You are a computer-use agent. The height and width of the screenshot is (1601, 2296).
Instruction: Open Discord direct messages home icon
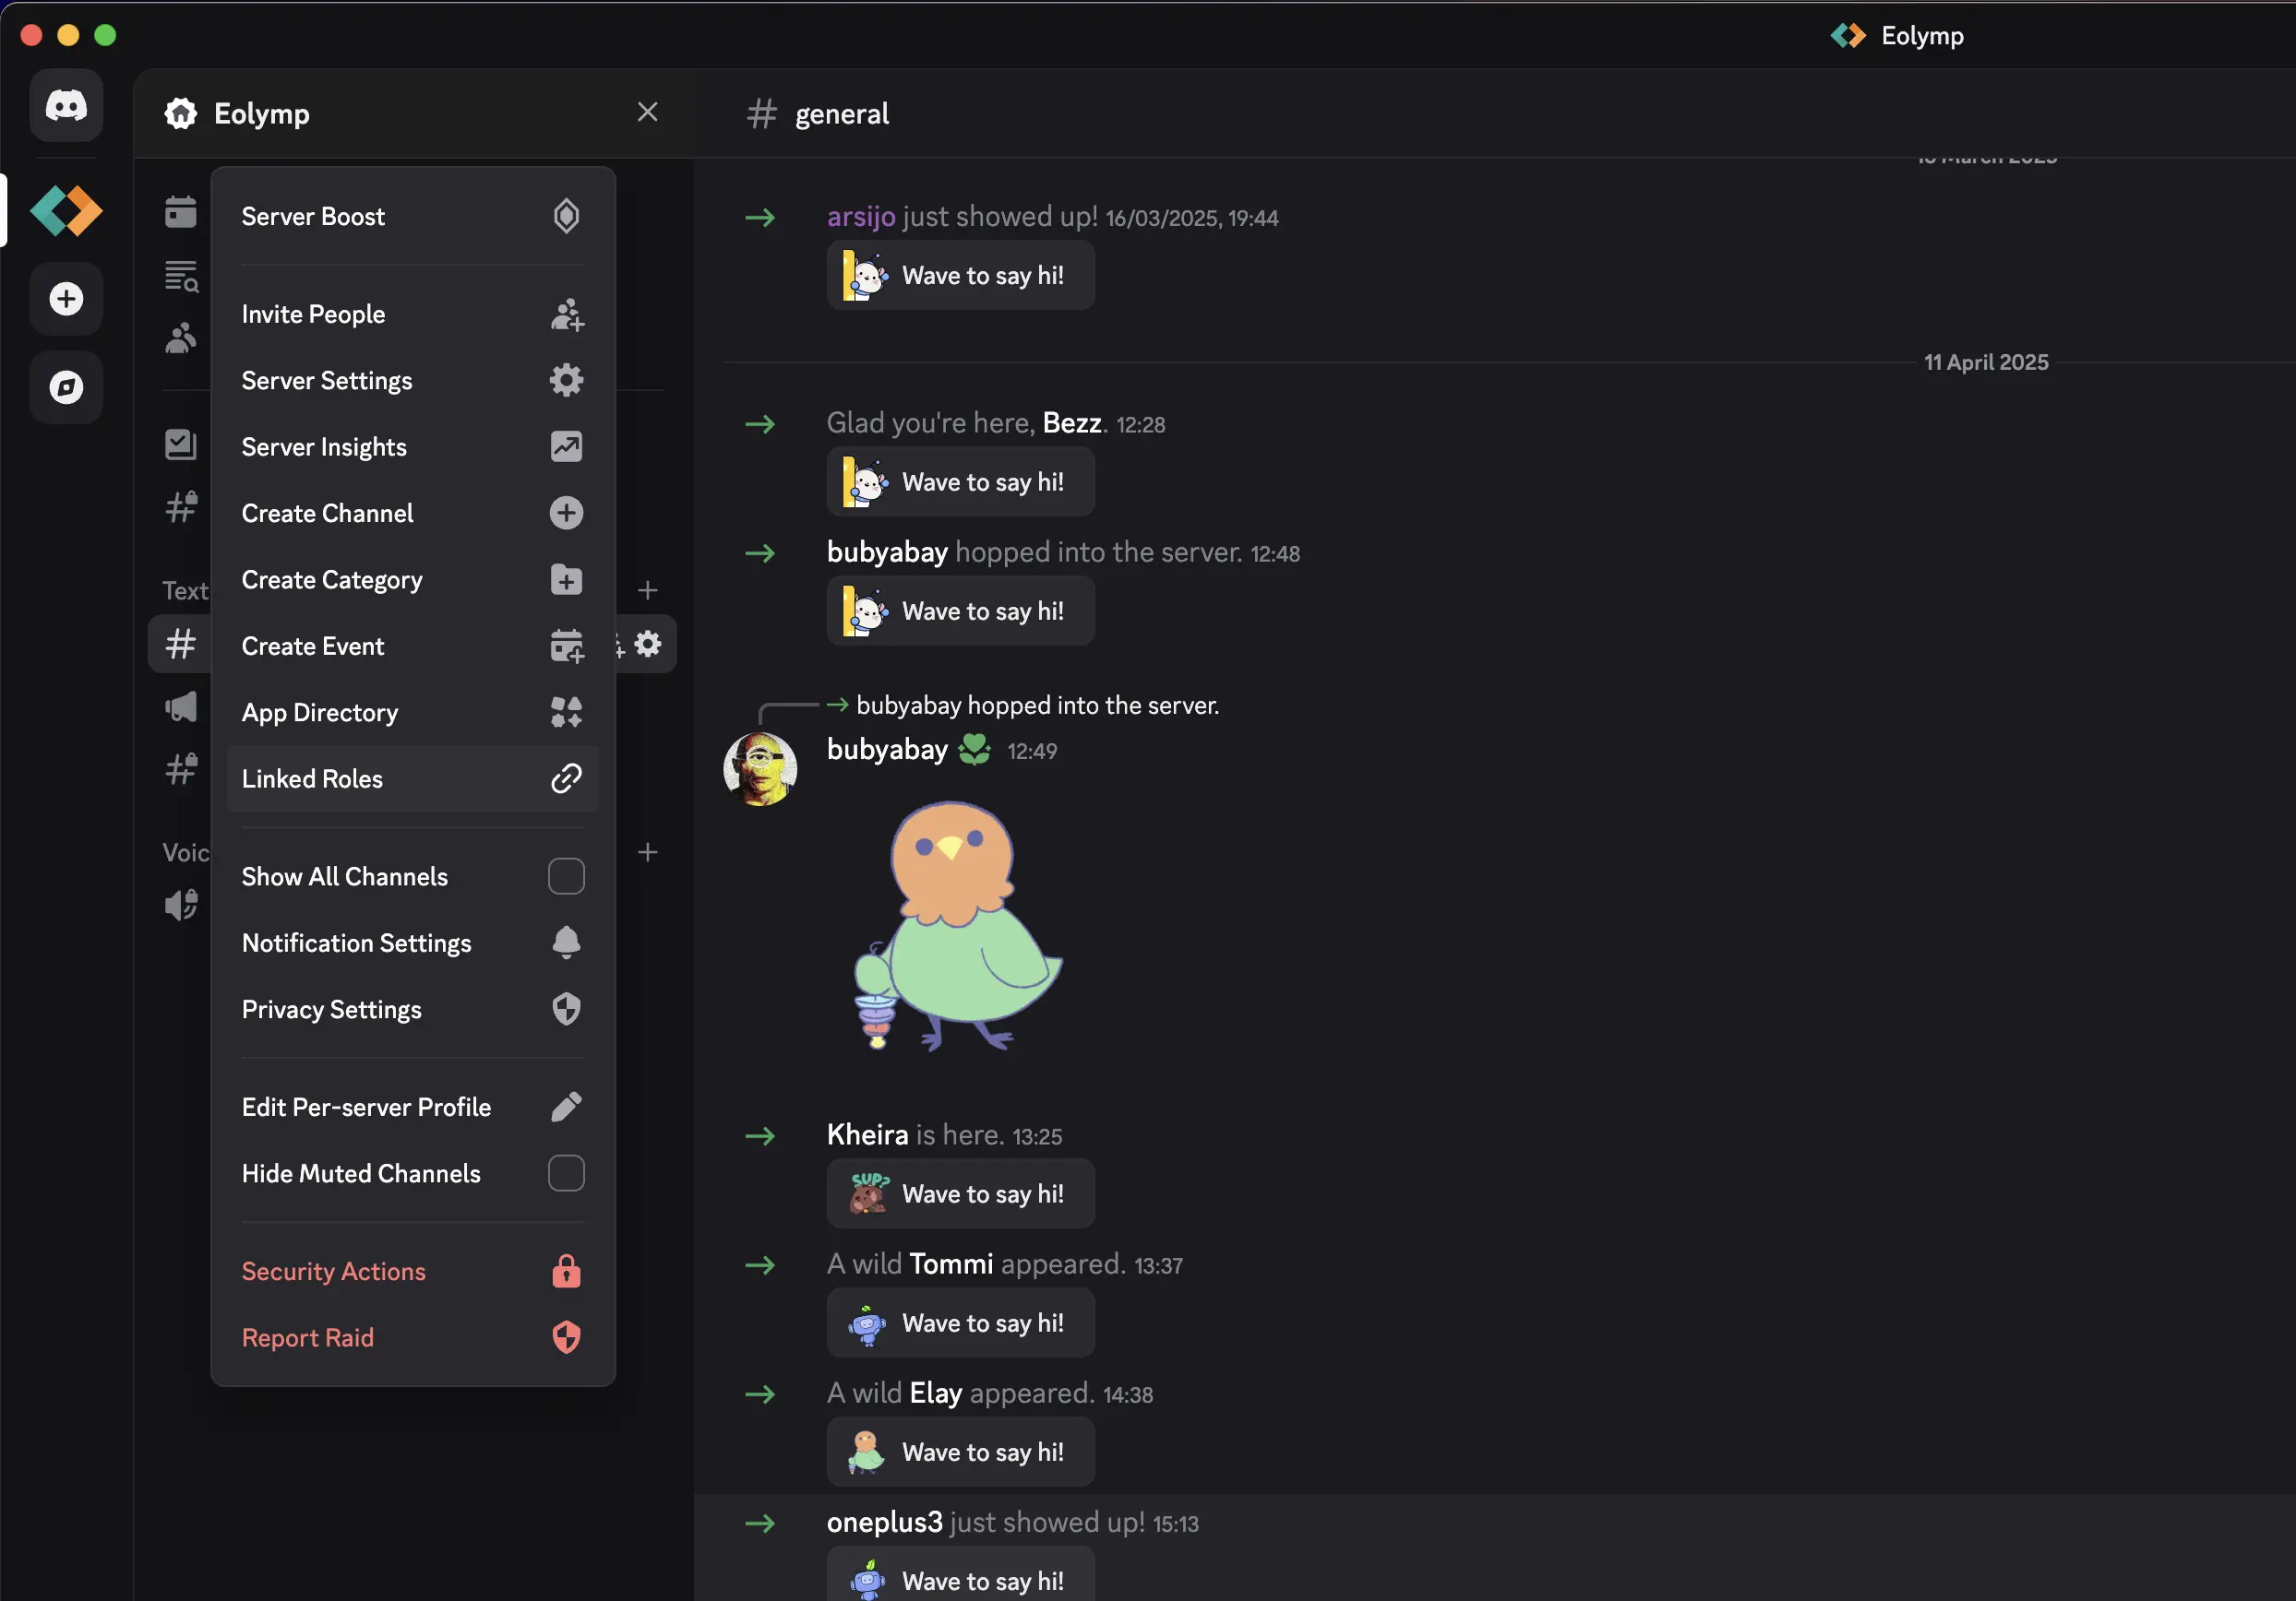(x=66, y=106)
